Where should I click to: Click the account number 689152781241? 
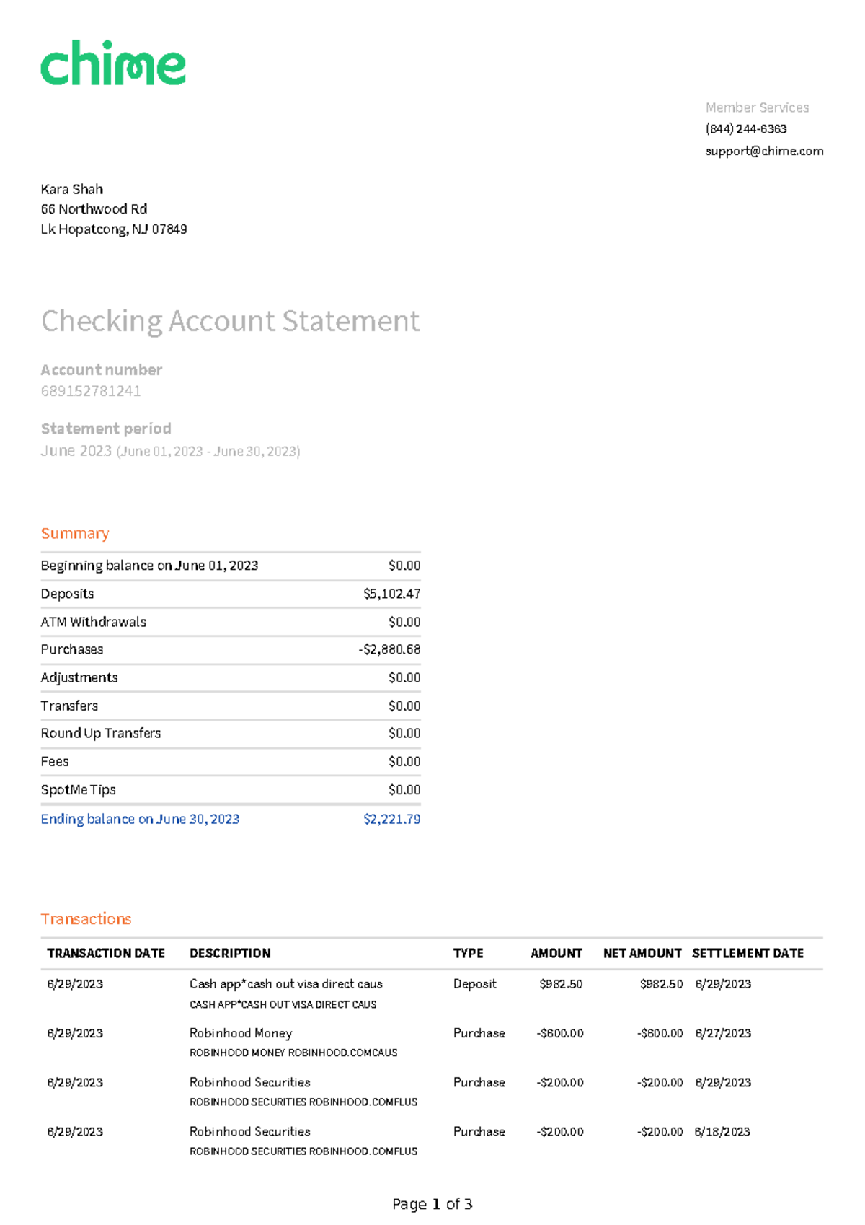click(x=91, y=391)
